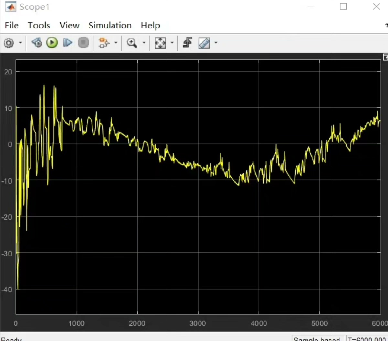Screen dimensions: 388x341
Task: Click the y-axis label -40
Action: [x=6, y=290]
